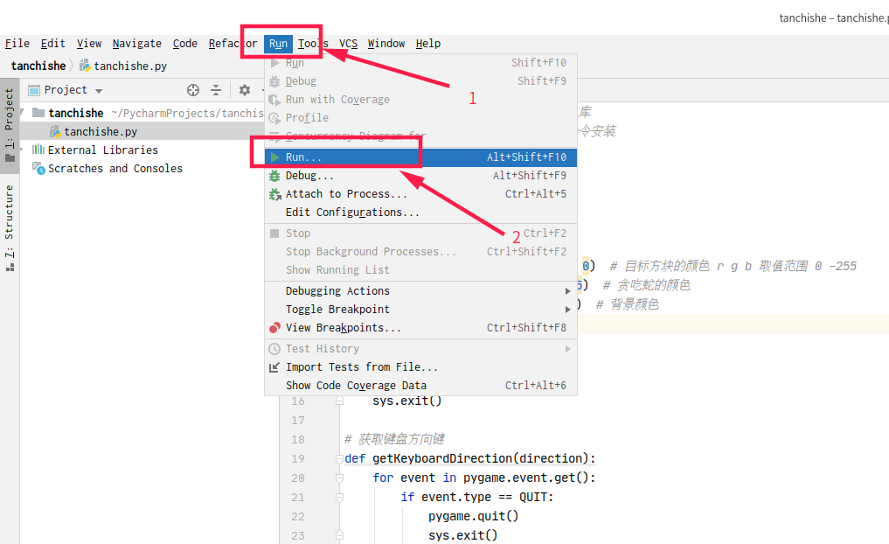
Task: Open the Edit menu
Action: coord(52,44)
